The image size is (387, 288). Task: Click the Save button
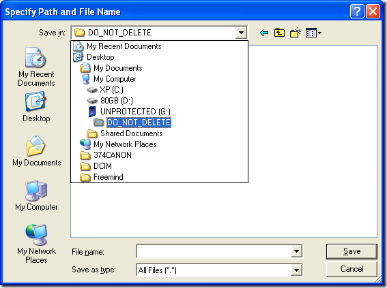point(352,251)
